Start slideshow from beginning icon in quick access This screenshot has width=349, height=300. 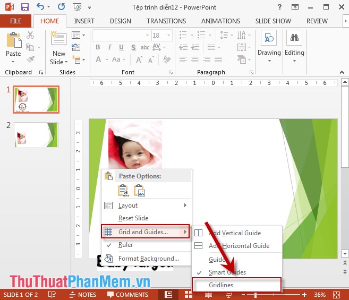[x=77, y=7]
